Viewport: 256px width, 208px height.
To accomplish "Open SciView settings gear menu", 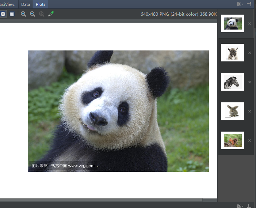I will [x=240, y=4].
